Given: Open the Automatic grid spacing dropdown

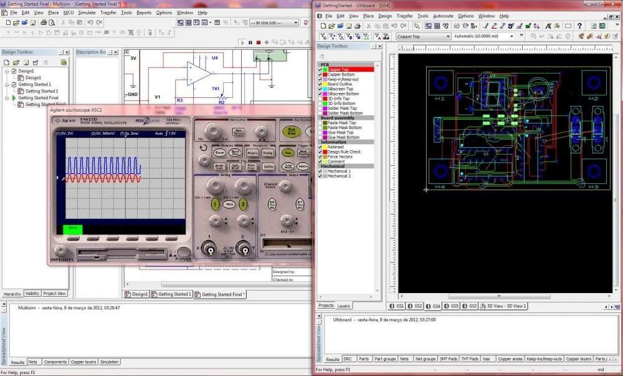Looking at the screenshot, I should (513, 36).
